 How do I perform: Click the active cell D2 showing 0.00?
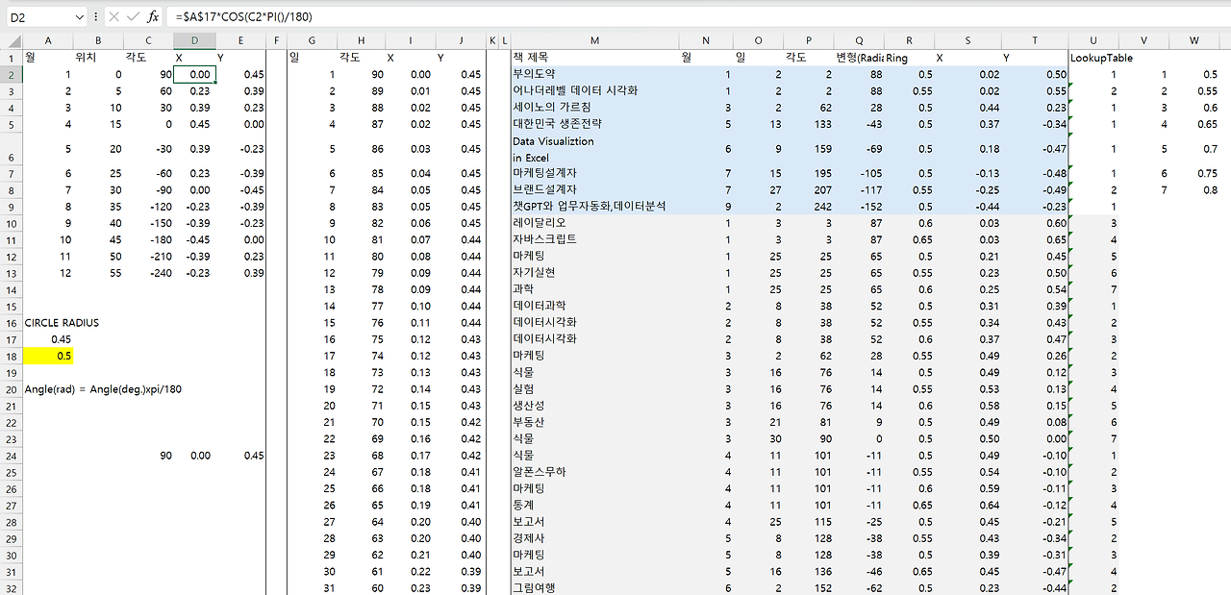[x=195, y=74]
